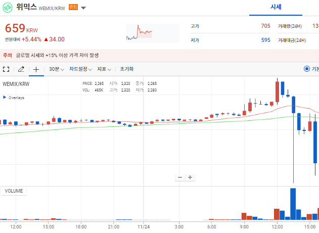Image resolution: width=319 pixels, height=233 pixels.
Task: Open the 차트설정 dropdown
Action: (80, 69)
